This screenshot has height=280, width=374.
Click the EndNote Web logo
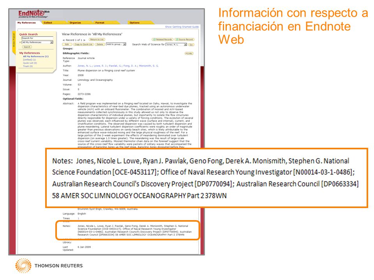point(34,14)
